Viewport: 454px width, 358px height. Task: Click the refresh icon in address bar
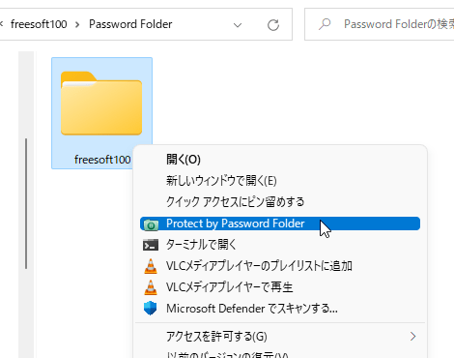(273, 25)
